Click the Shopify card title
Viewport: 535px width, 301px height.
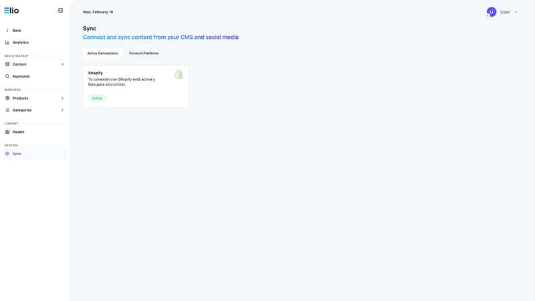pyautogui.click(x=96, y=73)
